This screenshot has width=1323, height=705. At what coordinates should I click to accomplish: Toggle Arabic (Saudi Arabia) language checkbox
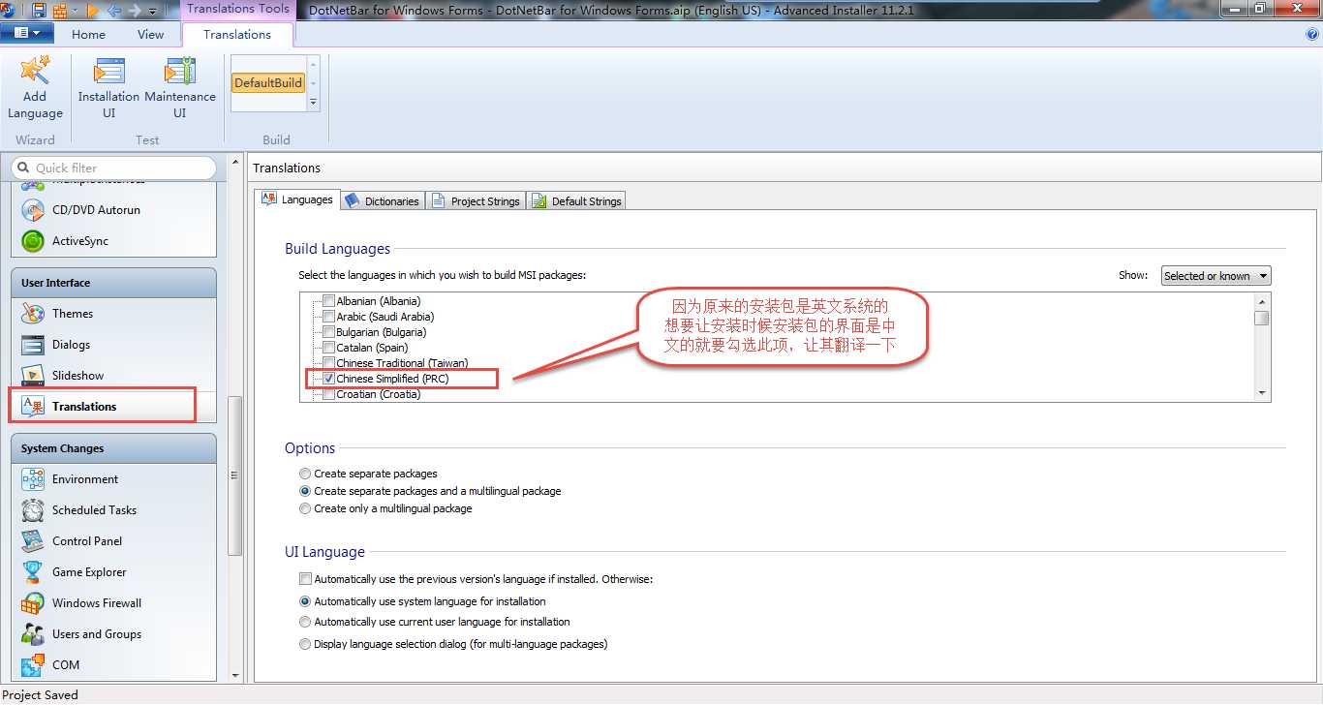tap(329, 317)
